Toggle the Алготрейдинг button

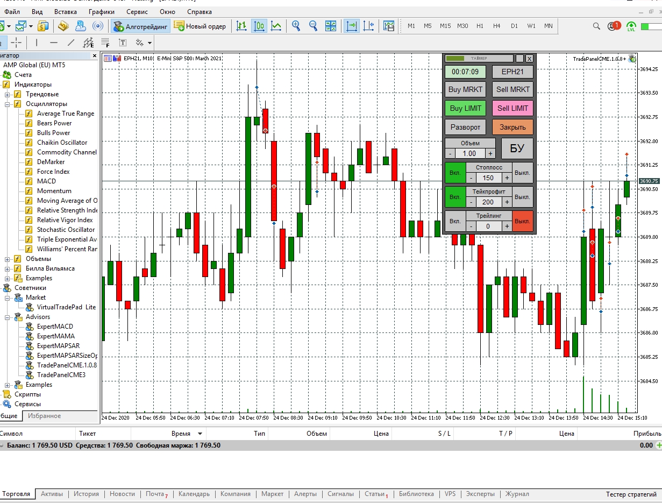coord(141,26)
